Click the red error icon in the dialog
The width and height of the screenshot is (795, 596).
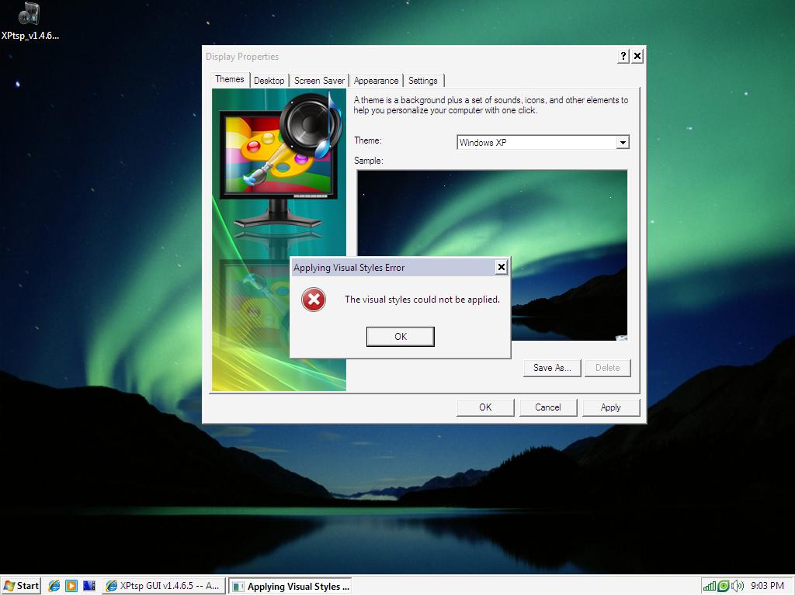pos(314,300)
